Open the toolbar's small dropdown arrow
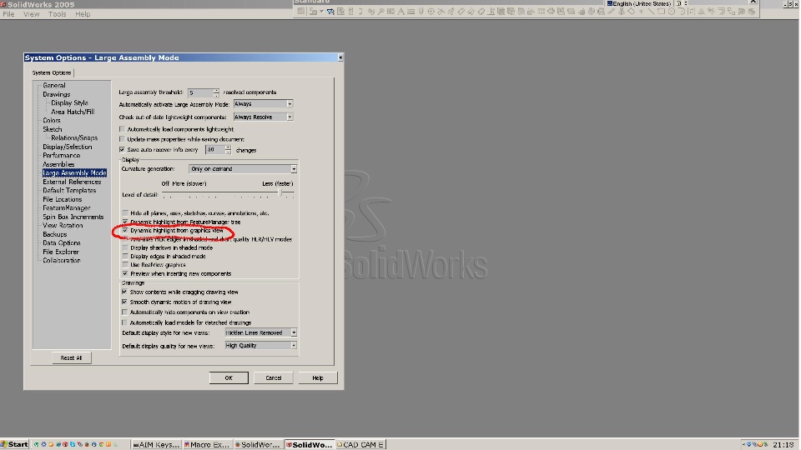 pyautogui.click(x=321, y=11)
